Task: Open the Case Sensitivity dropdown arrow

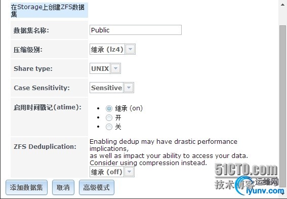Action: pos(129,88)
